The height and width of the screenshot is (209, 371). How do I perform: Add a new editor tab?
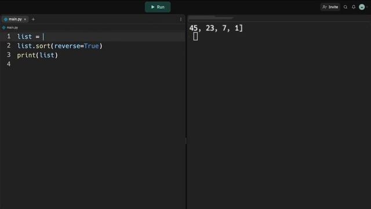coord(33,19)
